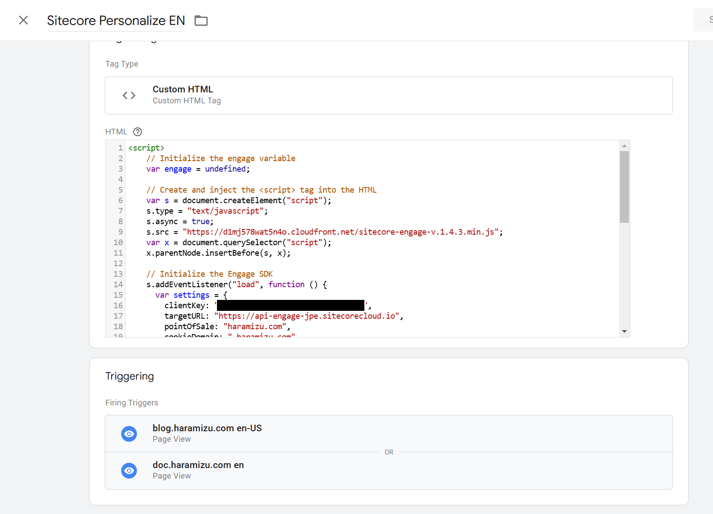Click the code editor scroll up arrow

624,146
